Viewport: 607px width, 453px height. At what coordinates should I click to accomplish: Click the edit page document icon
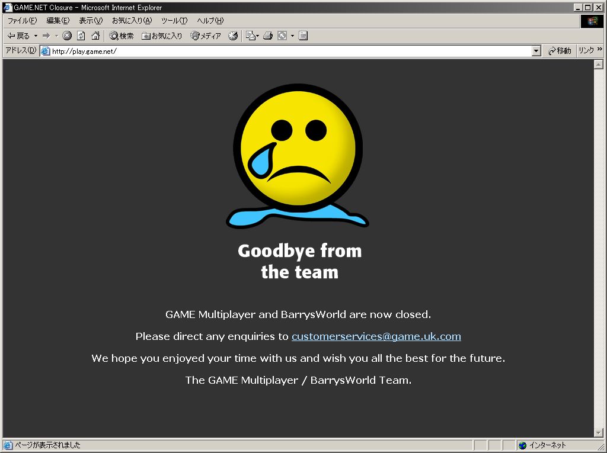tap(303, 36)
